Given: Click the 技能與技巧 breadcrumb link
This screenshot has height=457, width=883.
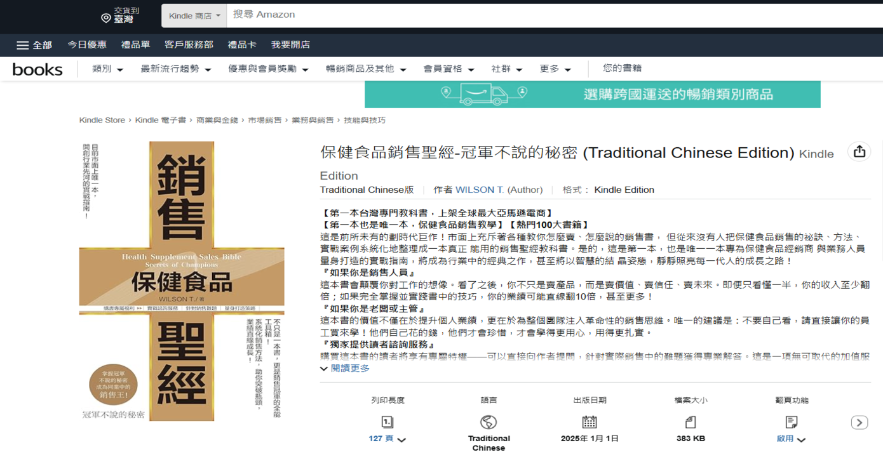Looking at the screenshot, I should pyautogui.click(x=365, y=120).
